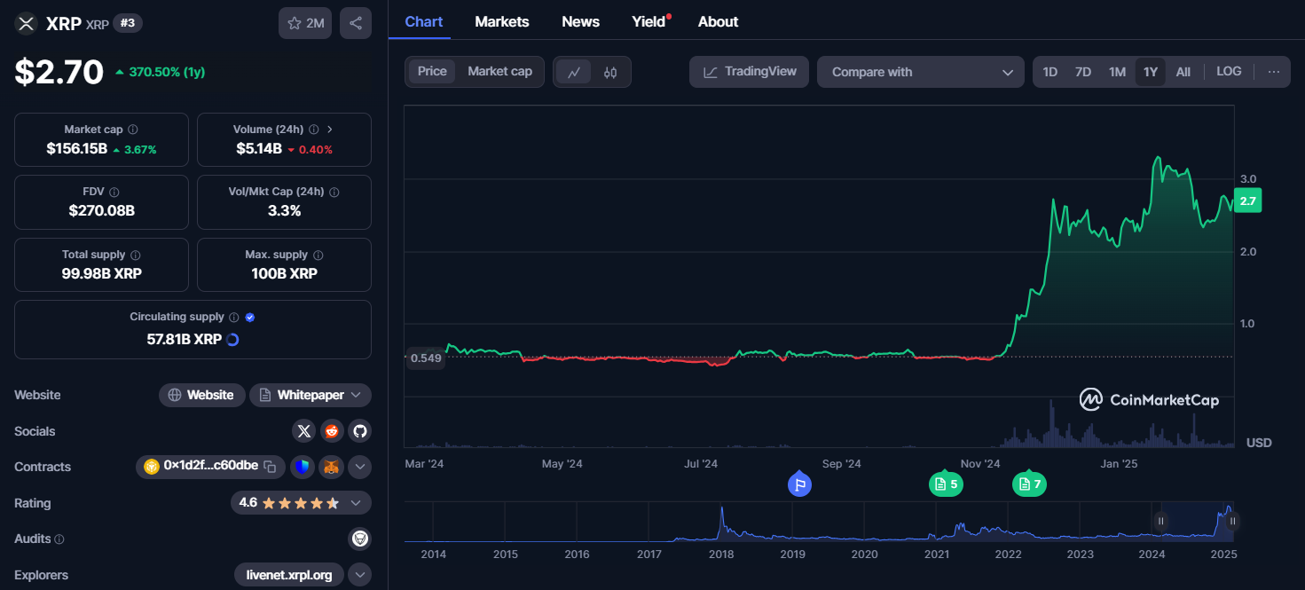This screenshot has height=590, width=1305.
Task: Show the Market cap info tooltip icon
Action: pyautogui.click(x=133, y=130)
